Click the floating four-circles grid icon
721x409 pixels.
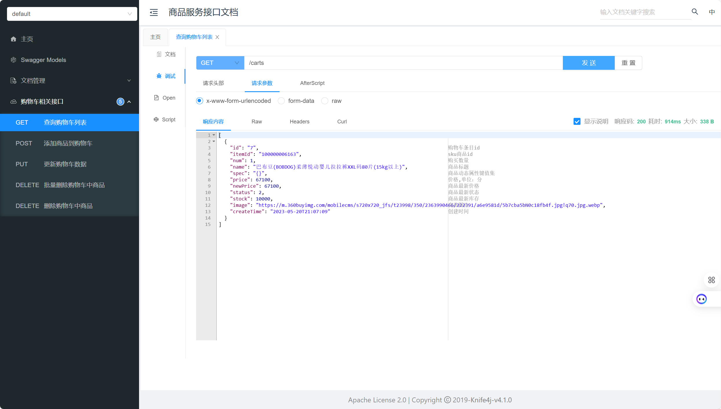pyautogui.click(x=711, y=280)
